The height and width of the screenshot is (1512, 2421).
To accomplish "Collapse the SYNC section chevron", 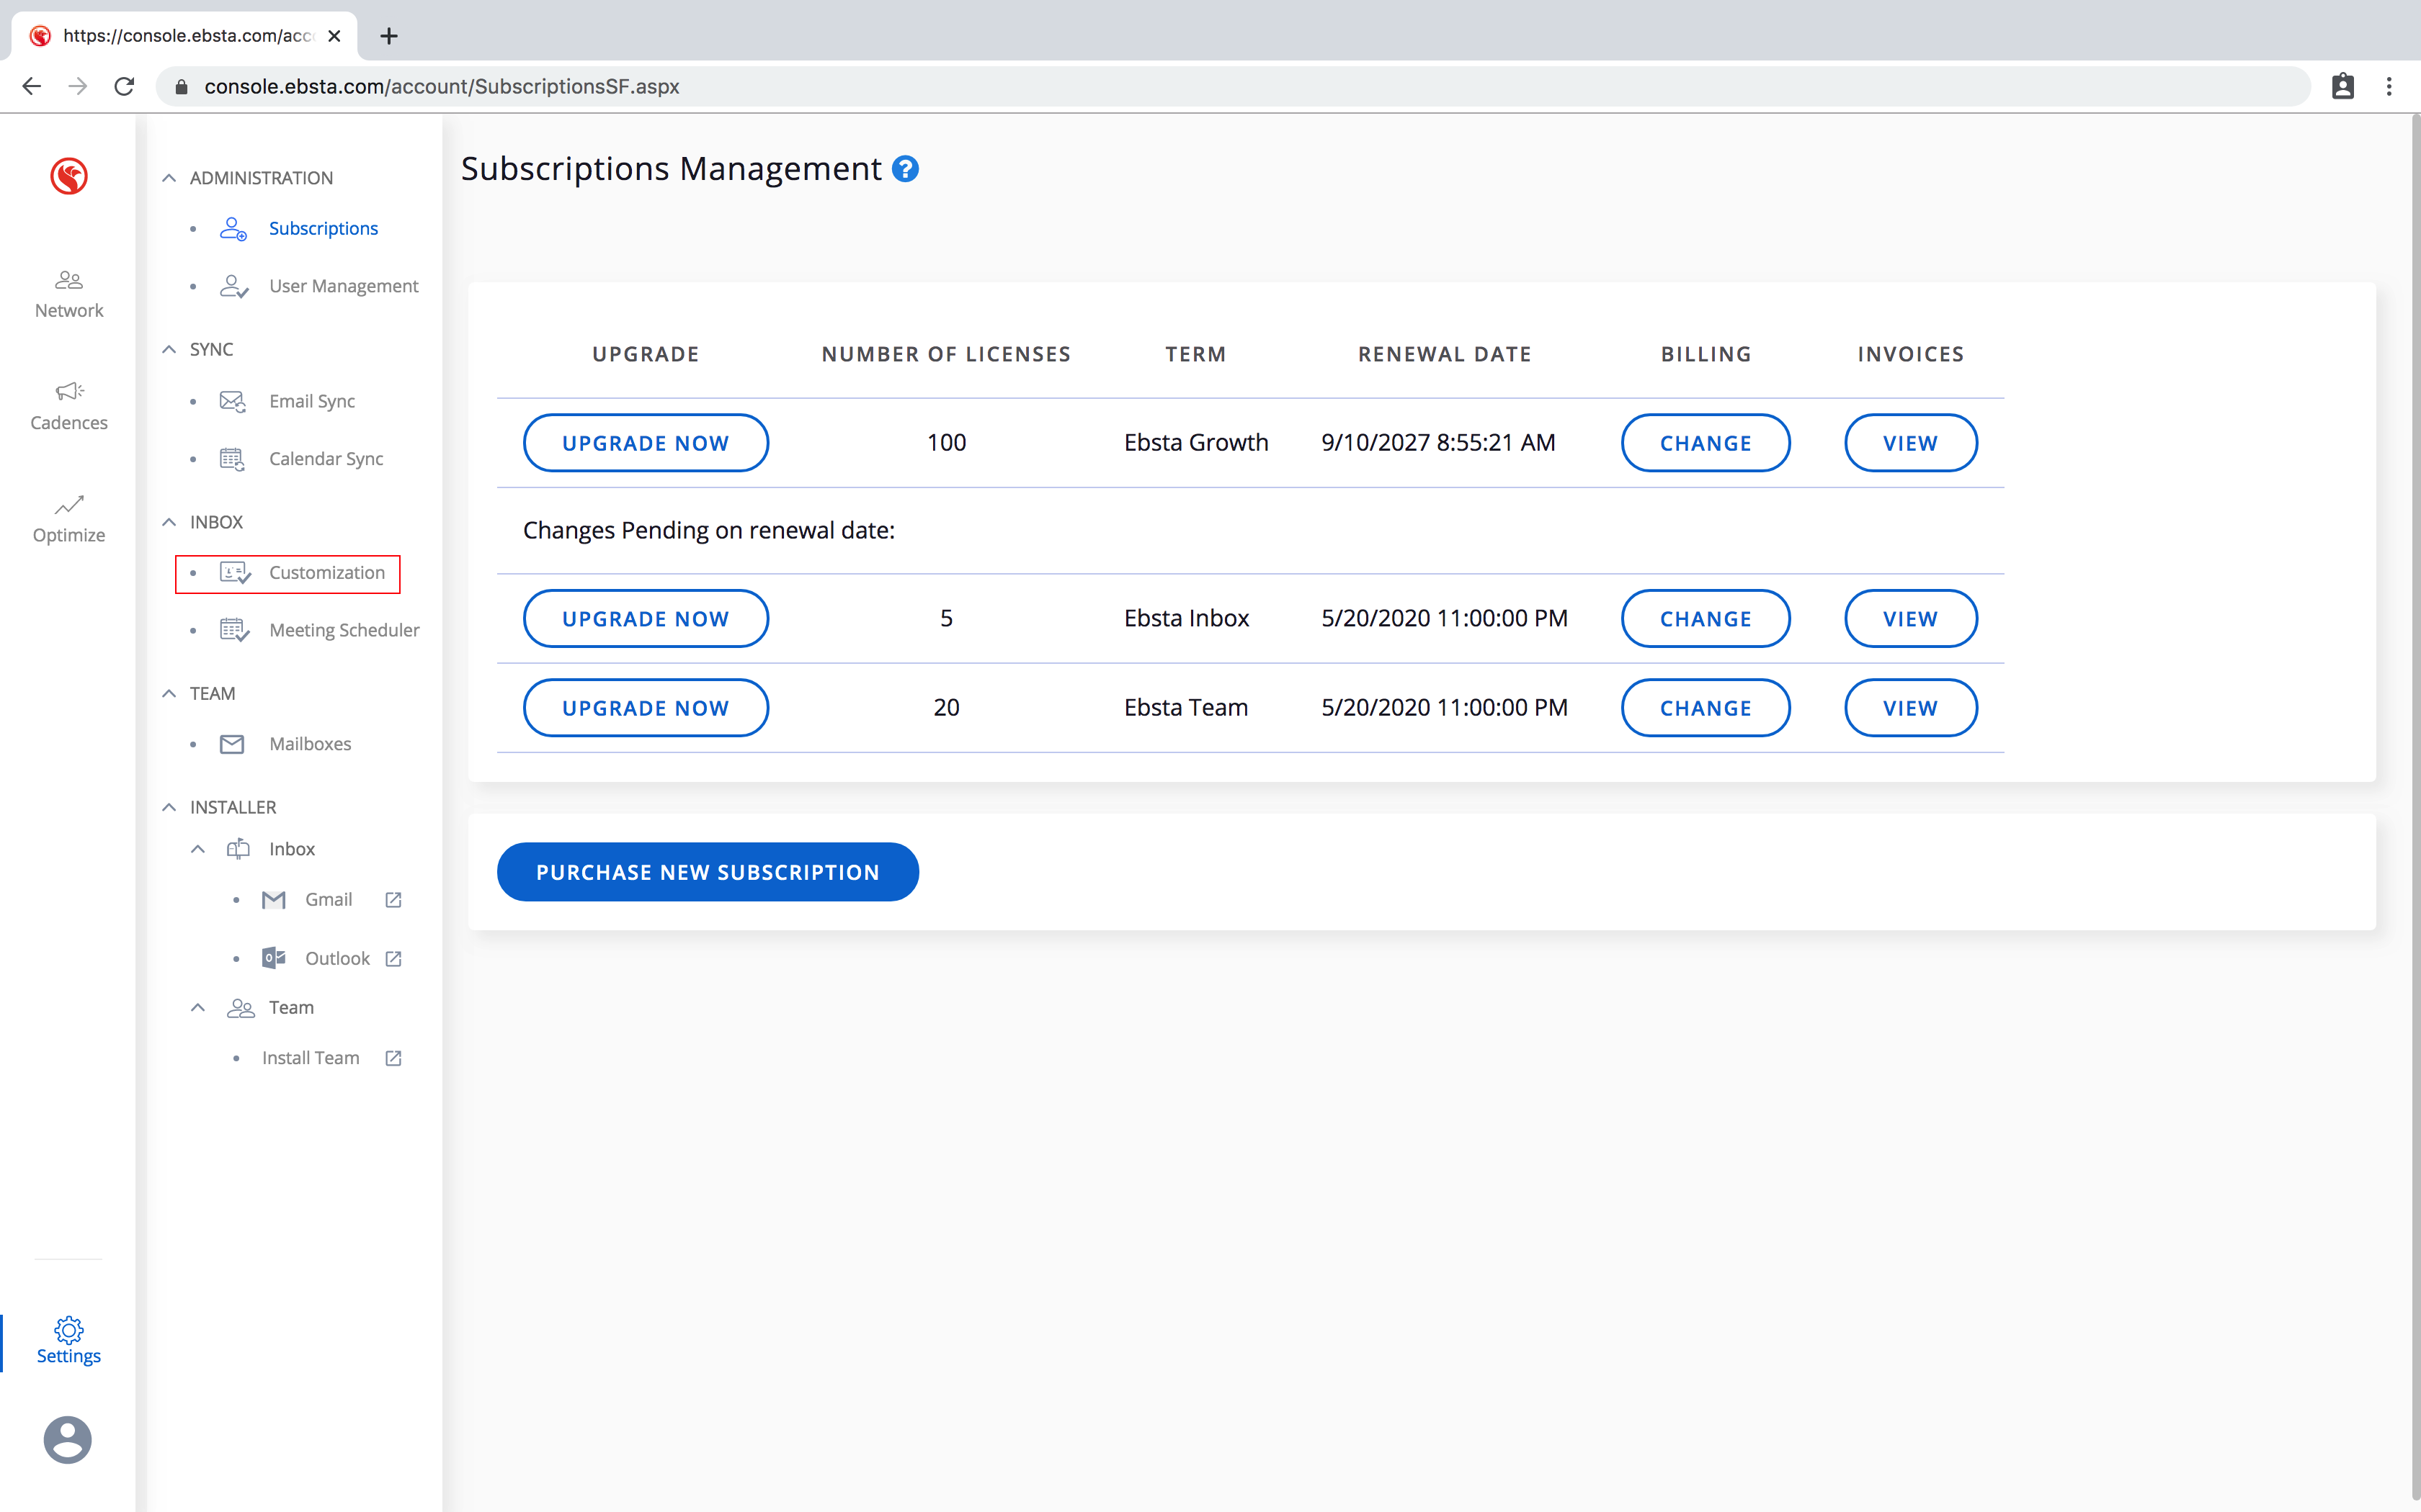I will 169,349.
